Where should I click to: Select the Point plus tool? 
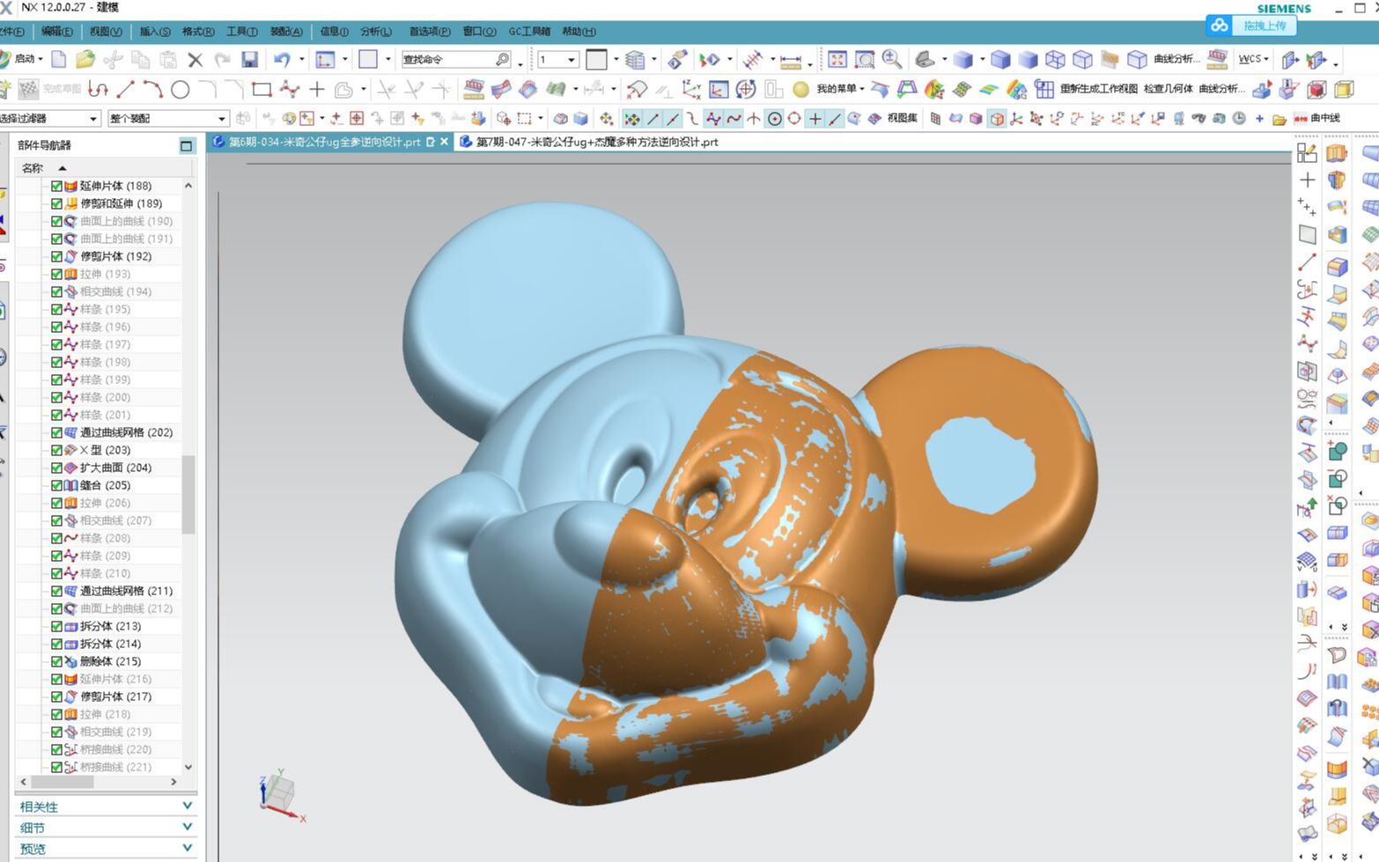(317, 89)
